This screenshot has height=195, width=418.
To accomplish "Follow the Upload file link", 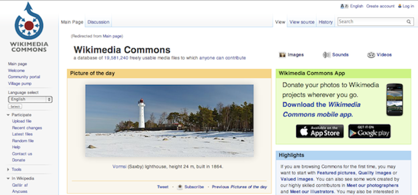I will (x=22, y=121).
